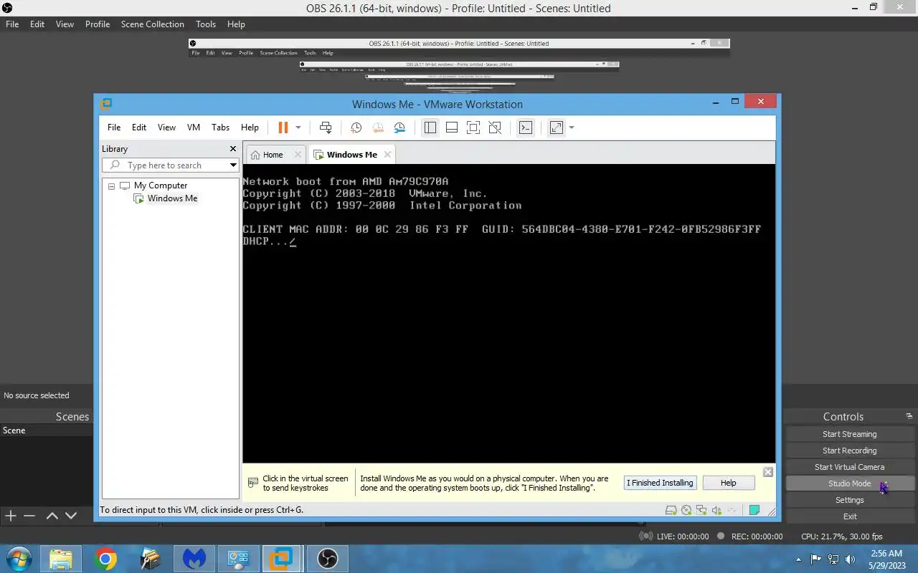Dismiss the yellow install hint bar
The image size is (918, 573).
pos(767,472)
